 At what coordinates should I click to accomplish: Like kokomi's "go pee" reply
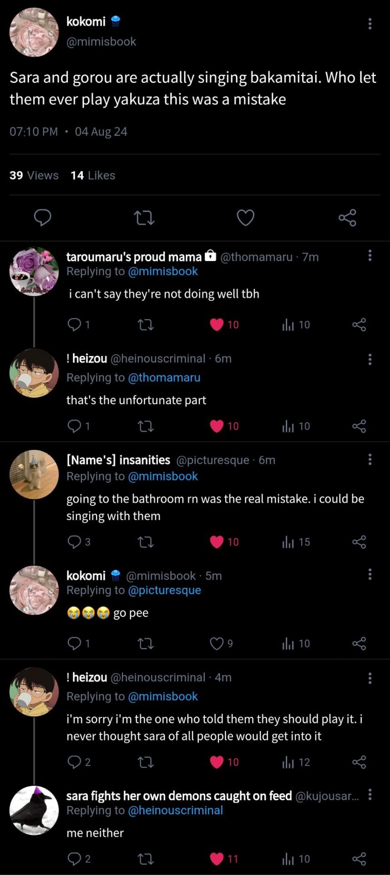click(x=217, y=643)
